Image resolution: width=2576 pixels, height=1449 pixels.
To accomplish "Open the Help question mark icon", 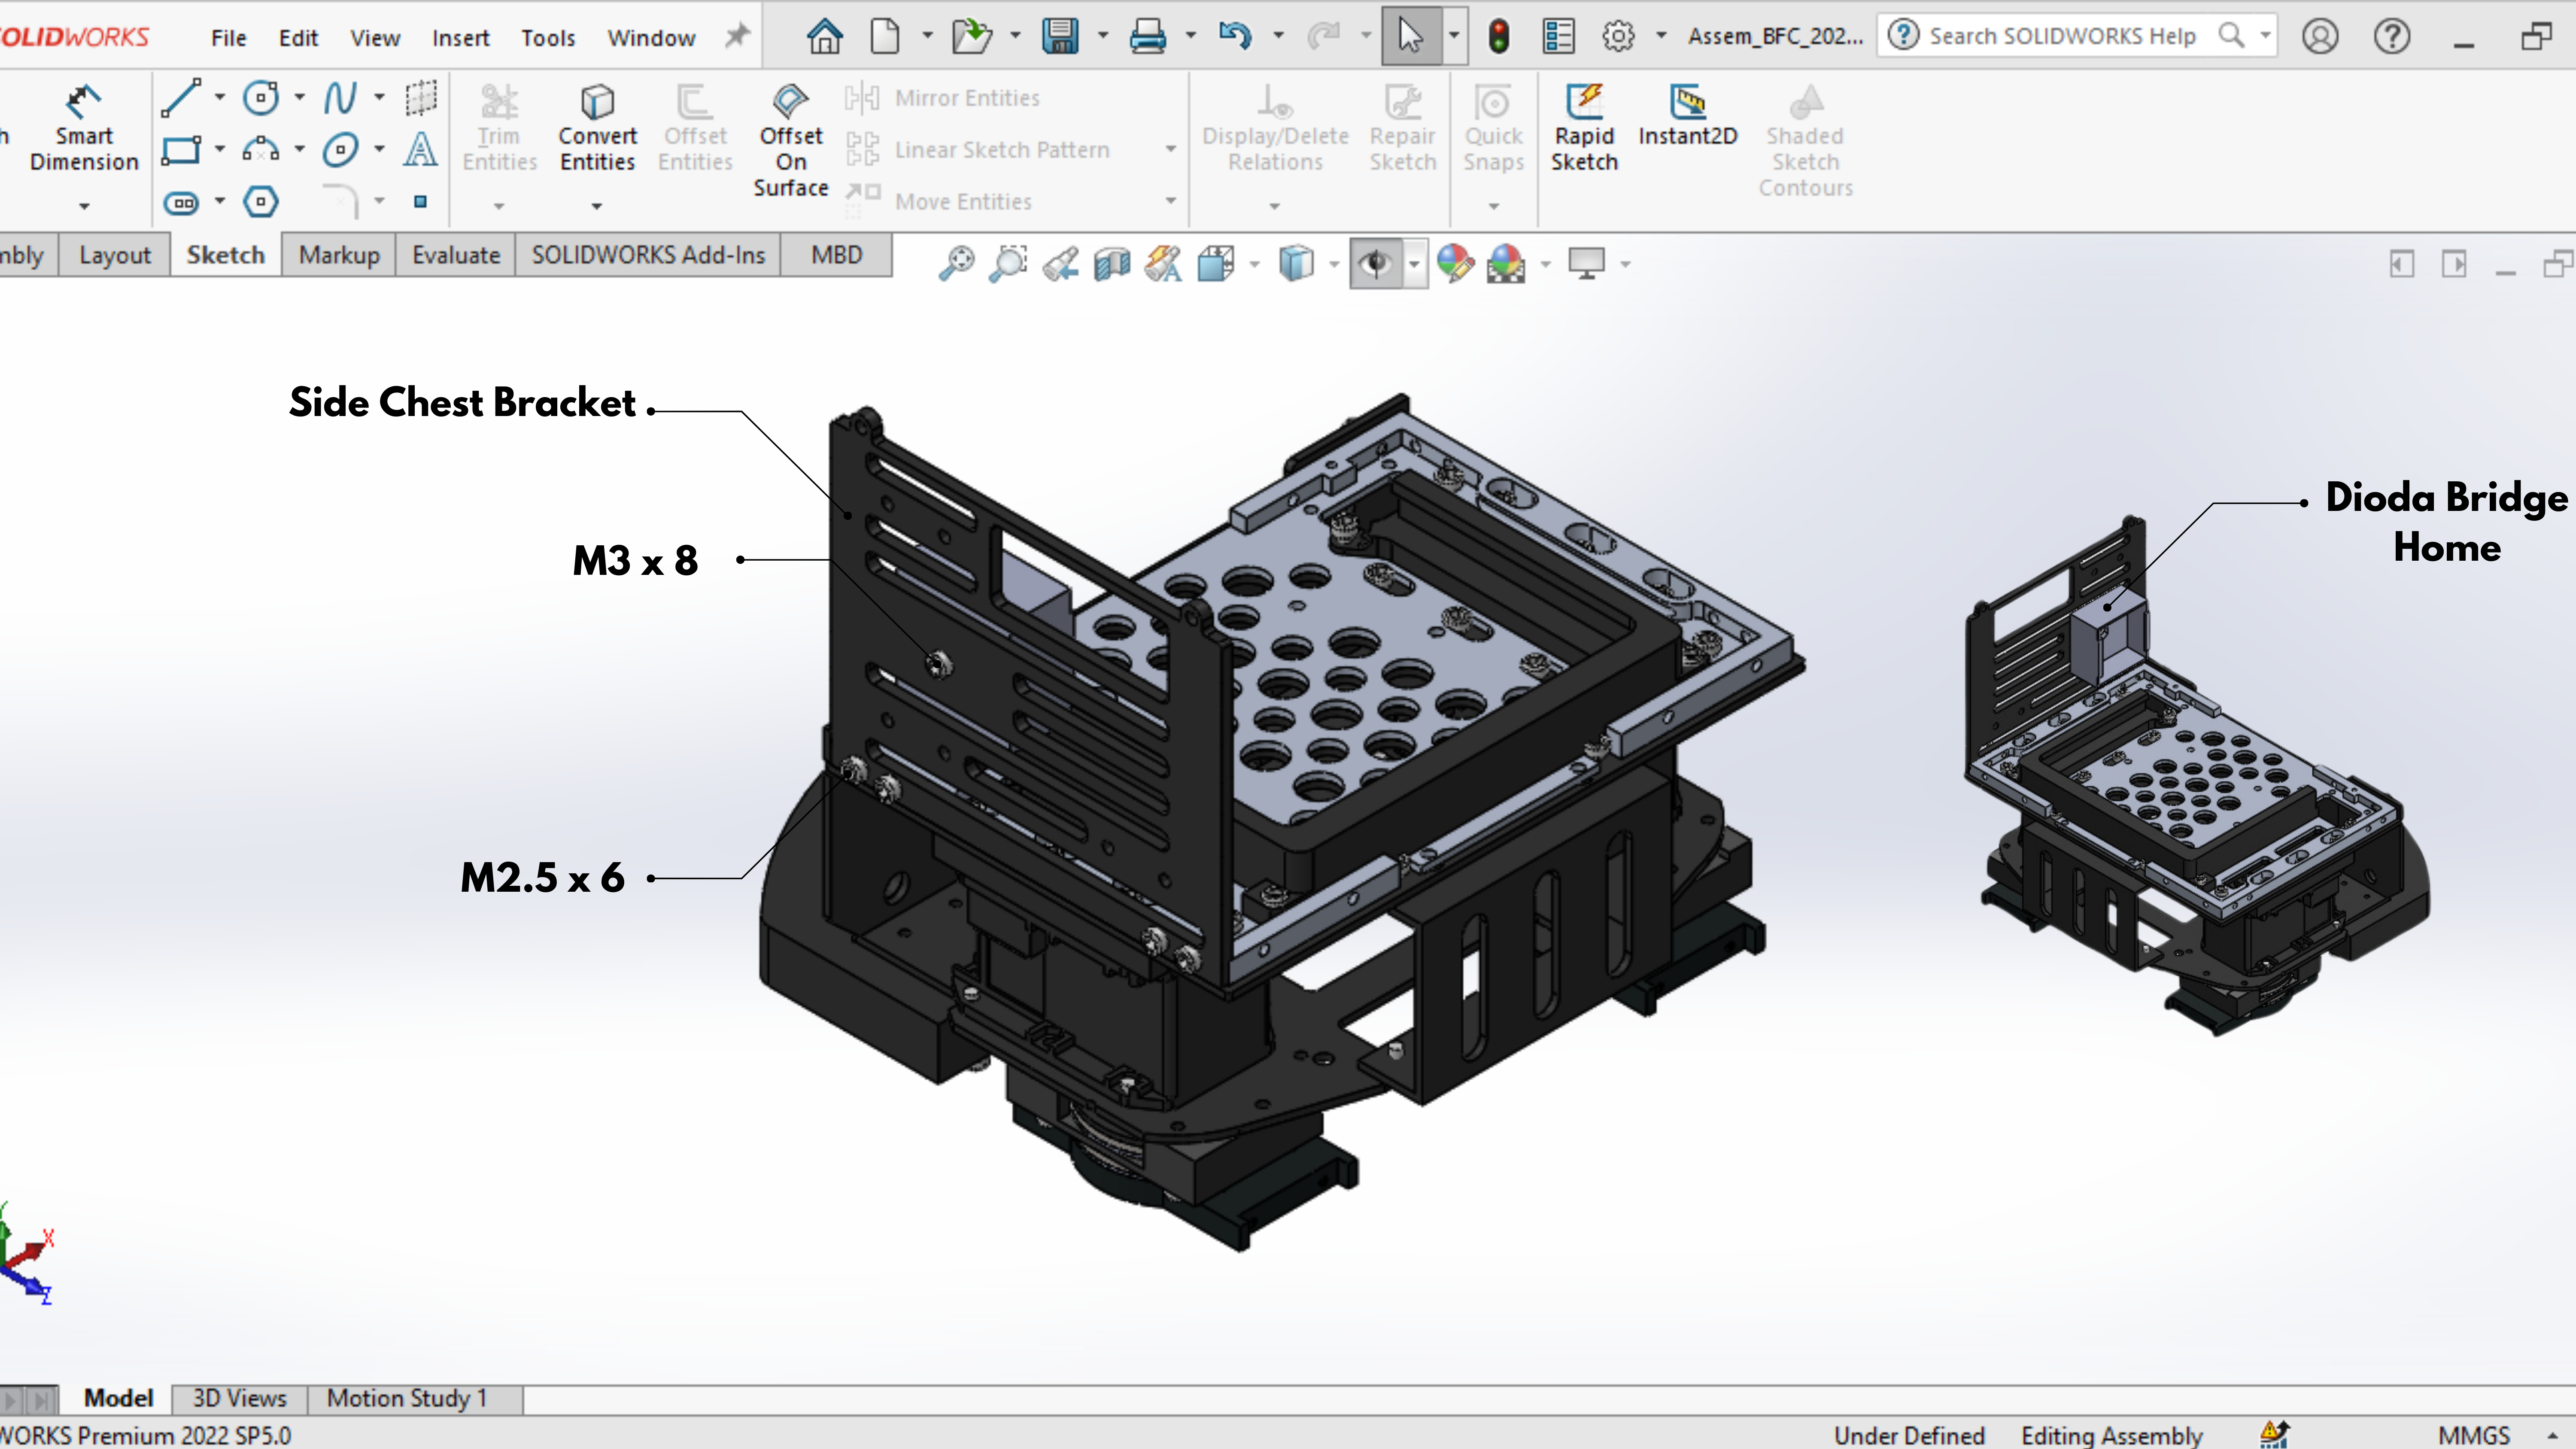I will pos(2392,37).
